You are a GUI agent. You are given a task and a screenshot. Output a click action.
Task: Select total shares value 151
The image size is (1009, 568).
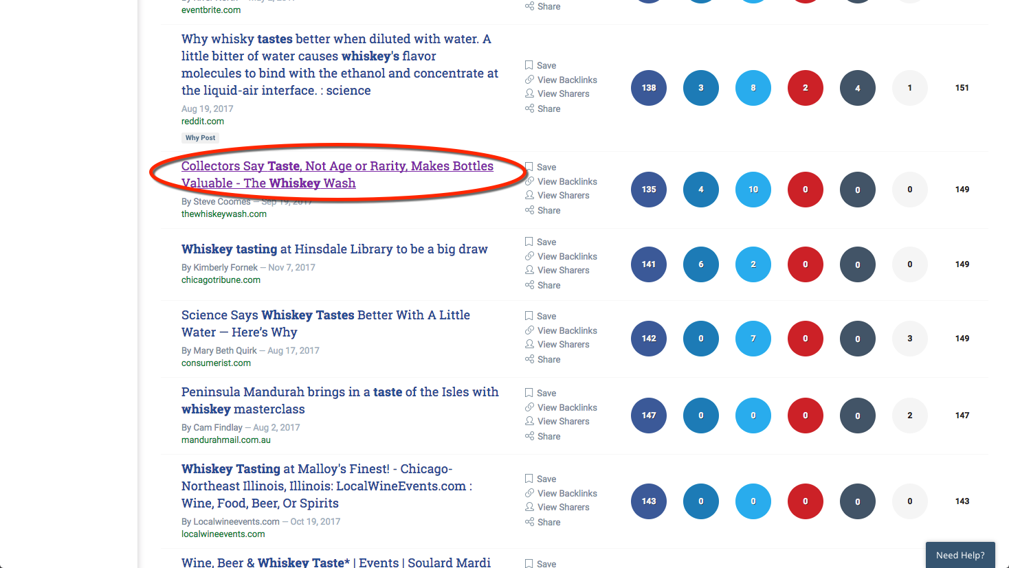[962, 88]
